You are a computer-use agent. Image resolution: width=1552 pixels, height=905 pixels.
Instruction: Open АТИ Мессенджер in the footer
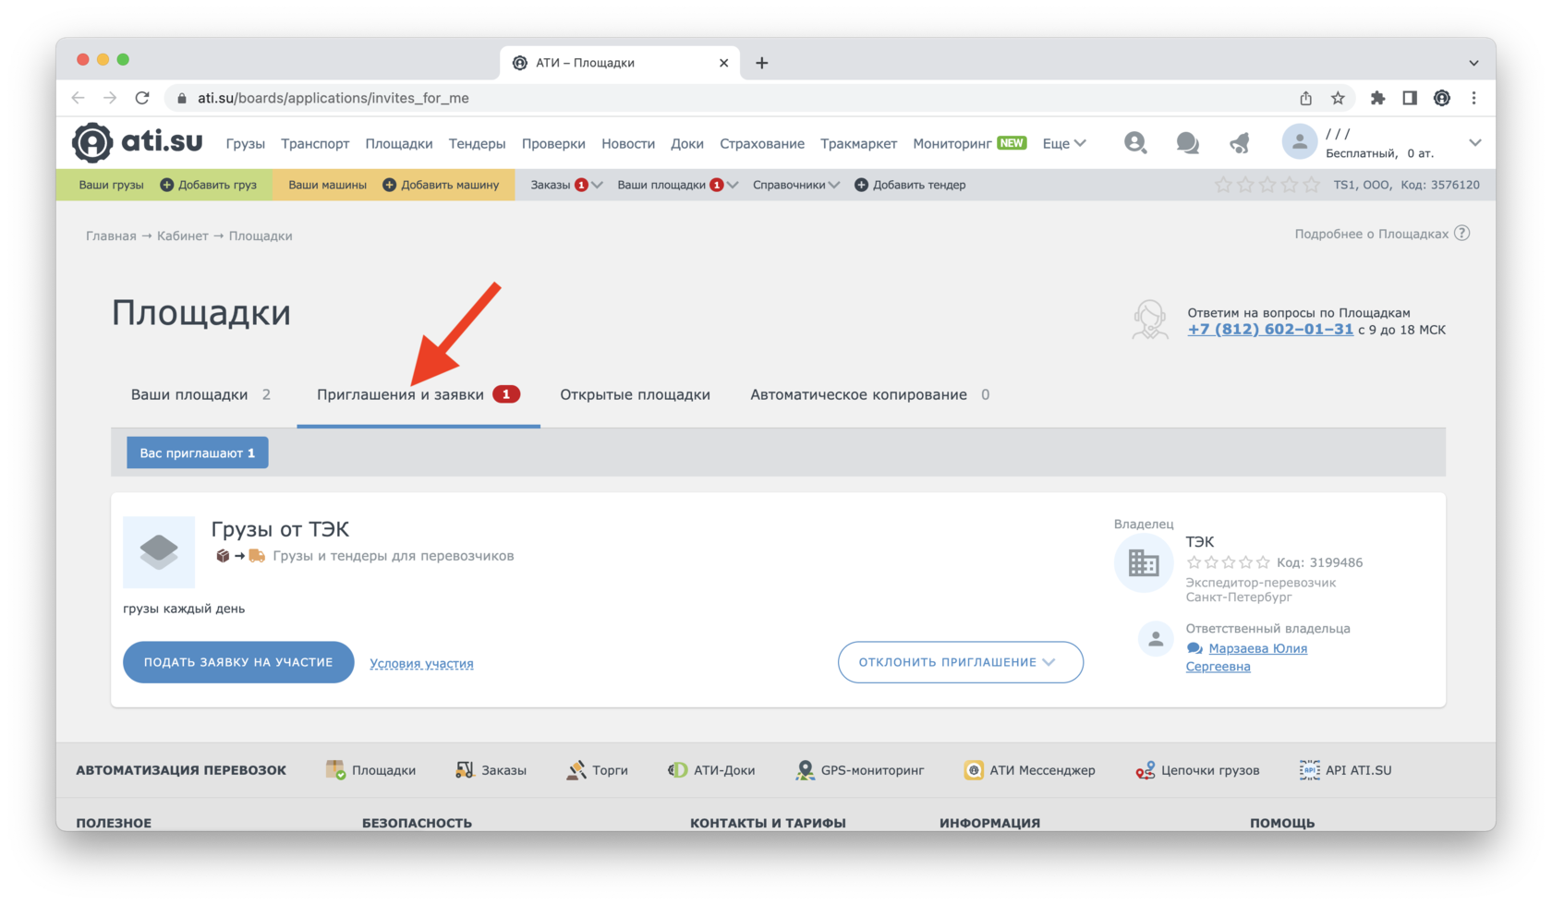coord(1030,770)
